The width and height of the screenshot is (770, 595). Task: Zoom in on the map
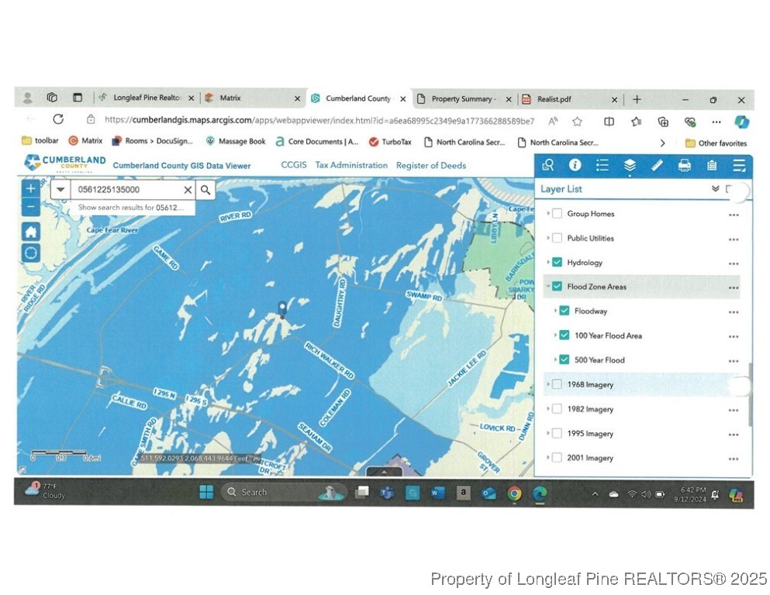30,188
